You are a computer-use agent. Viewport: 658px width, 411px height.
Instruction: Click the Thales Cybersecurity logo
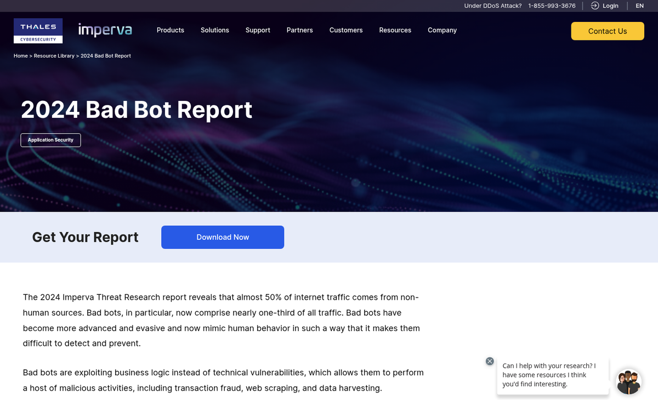tap(38, 31)
